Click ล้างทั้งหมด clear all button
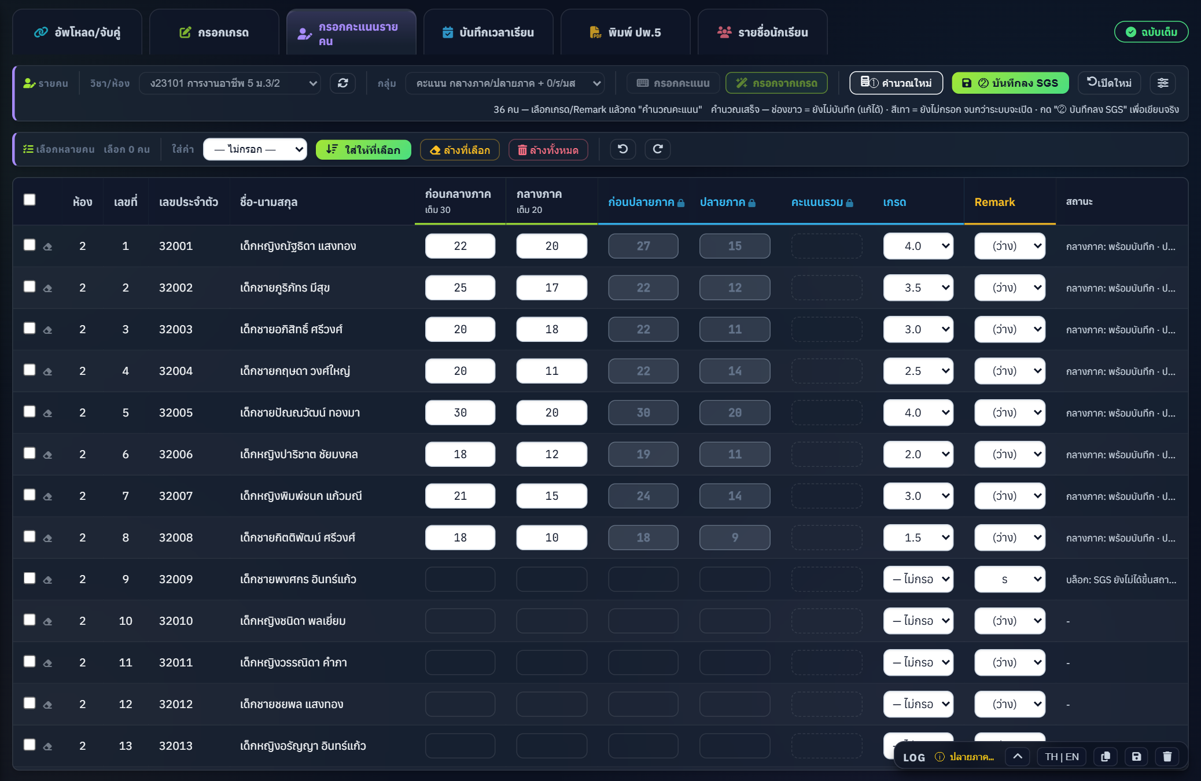The height and width of the screenshot is (781, 1201). coord(548,150)
